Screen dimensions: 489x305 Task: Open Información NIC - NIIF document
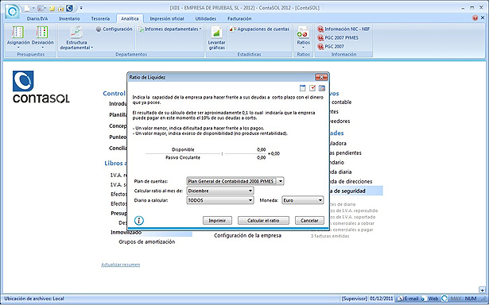click(x=343, y=29)
